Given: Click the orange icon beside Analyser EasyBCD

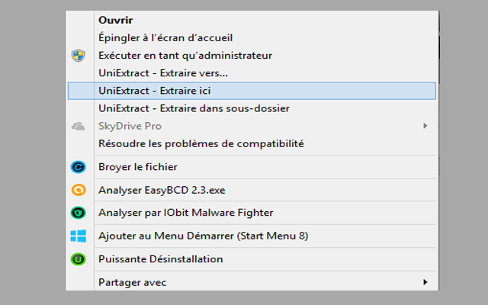Looking at the screenshot, I should coord(77,191).
